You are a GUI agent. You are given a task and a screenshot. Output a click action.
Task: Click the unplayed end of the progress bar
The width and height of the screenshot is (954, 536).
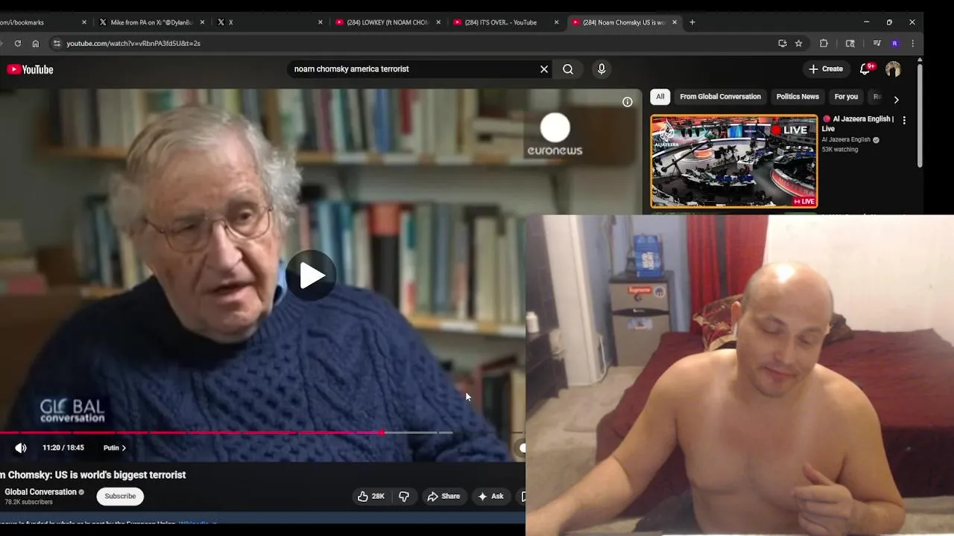pyautogui.click(x=445, y=433)
